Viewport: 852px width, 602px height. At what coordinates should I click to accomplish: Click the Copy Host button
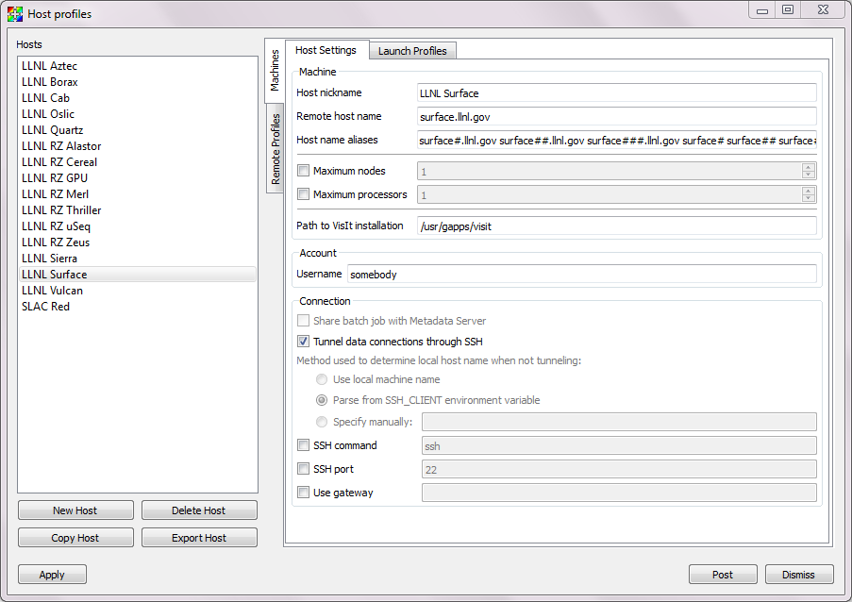[75, 537]
